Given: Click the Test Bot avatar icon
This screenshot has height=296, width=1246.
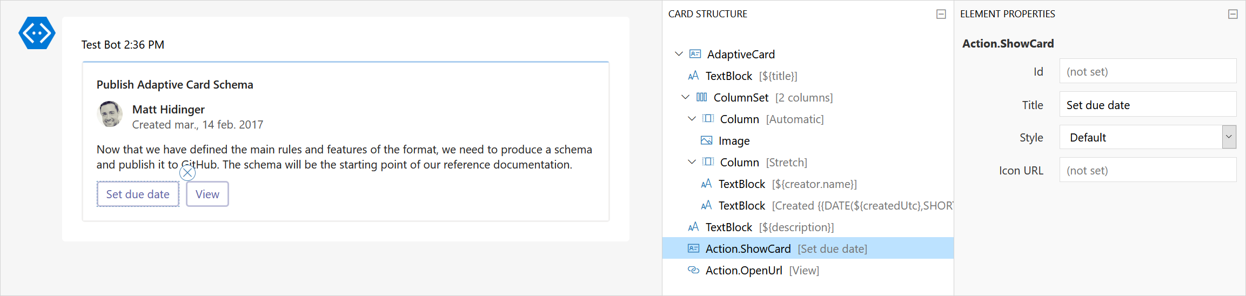Looking at the screenshot, I should tap(37, 33).
